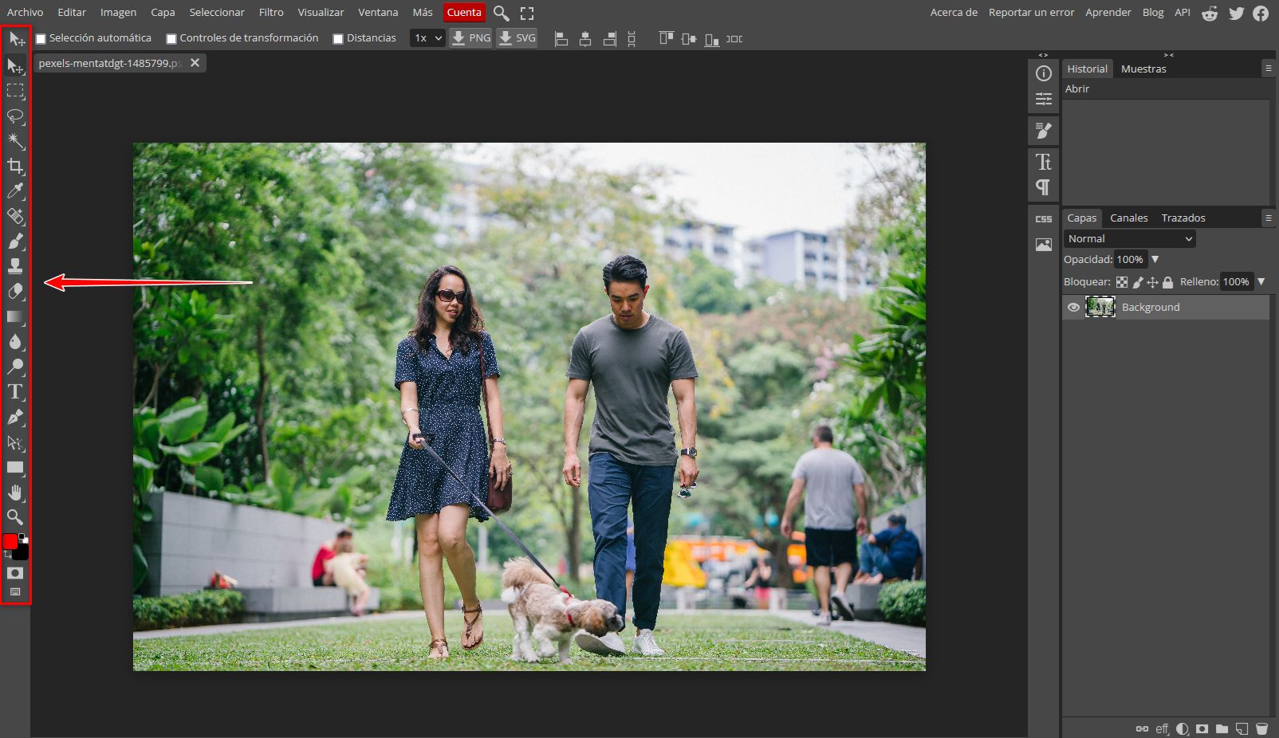Hide the Background layer eye icon
This screenshot has width=1279, height=738.
coord(1073,308)
